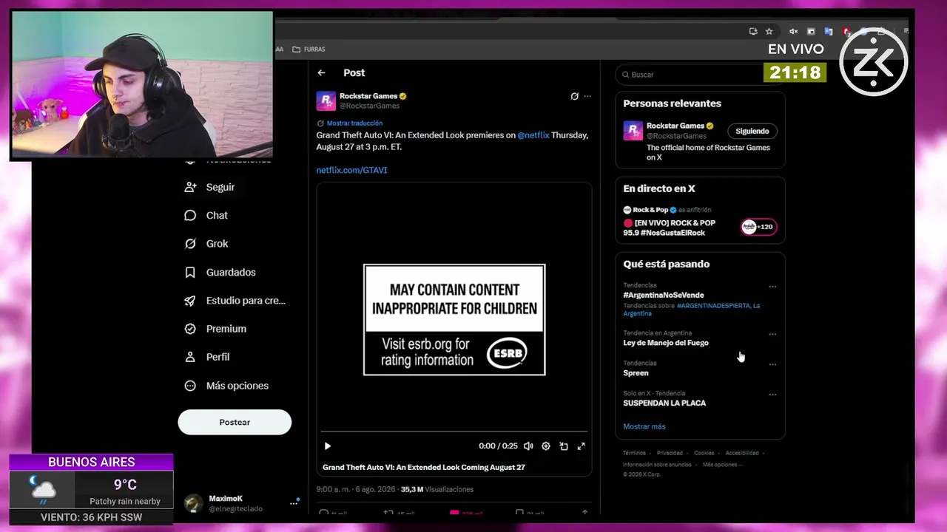Open options for #ArgentinaNoSeVende trend
Image resolution: width=947 pixels, height=532 pixels.
point(772,287)
